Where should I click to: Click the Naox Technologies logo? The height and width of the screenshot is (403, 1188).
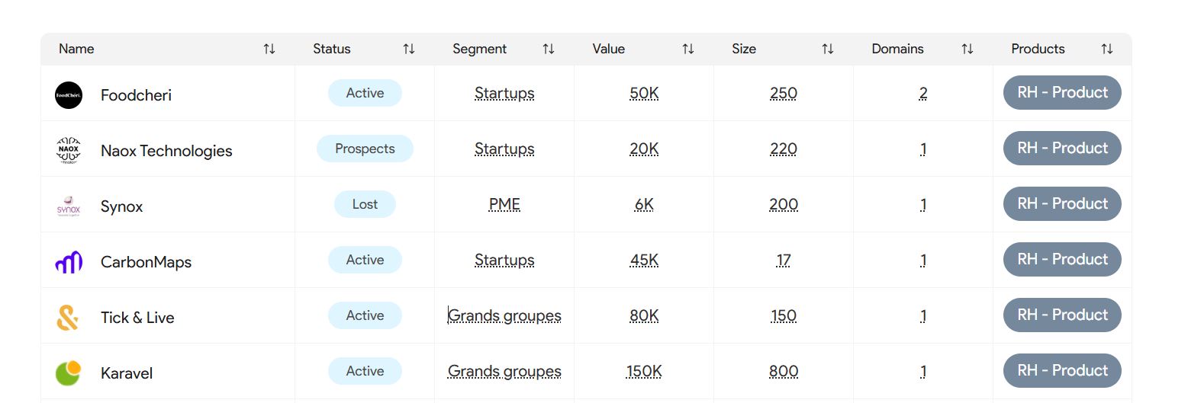click(x=69, y=151)
